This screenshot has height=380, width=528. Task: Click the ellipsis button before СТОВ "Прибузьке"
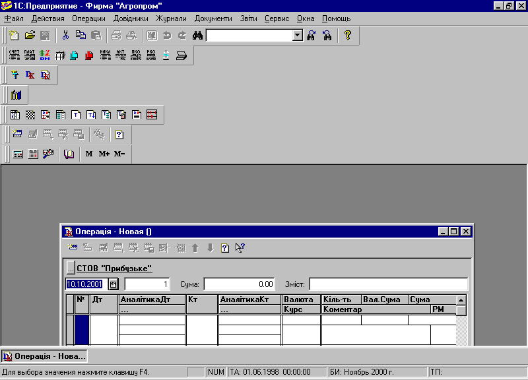click(71, 268)
